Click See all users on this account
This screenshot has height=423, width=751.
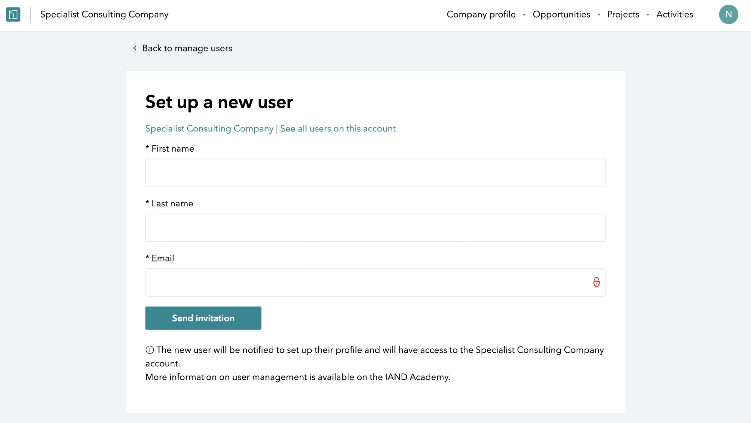[x=338, y=128]
